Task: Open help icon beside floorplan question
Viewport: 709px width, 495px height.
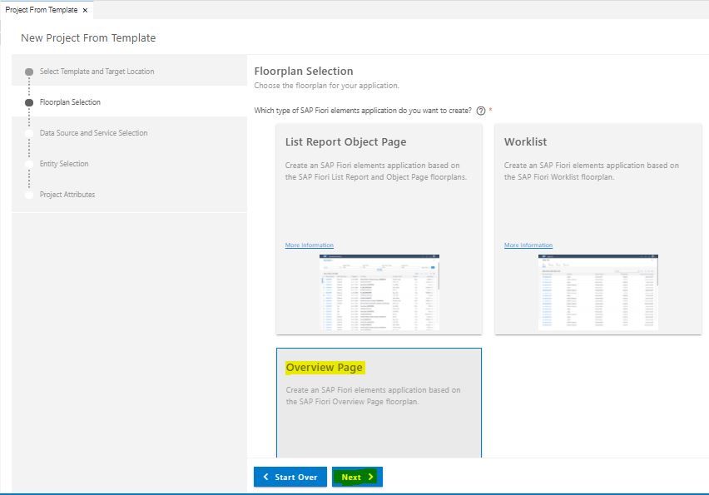Action: [x=481, y=111]
